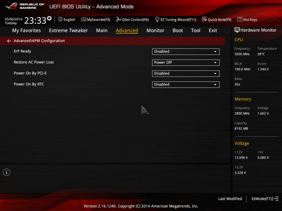The image size is (282, 211).
Task: Open Qfan Control(F6)
Action: pyautogui.click(x=132, y=20)
